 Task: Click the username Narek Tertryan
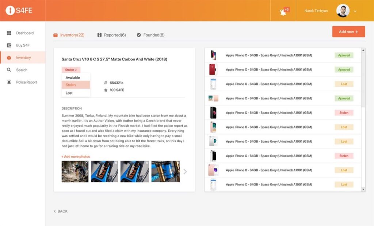point(316,11)
